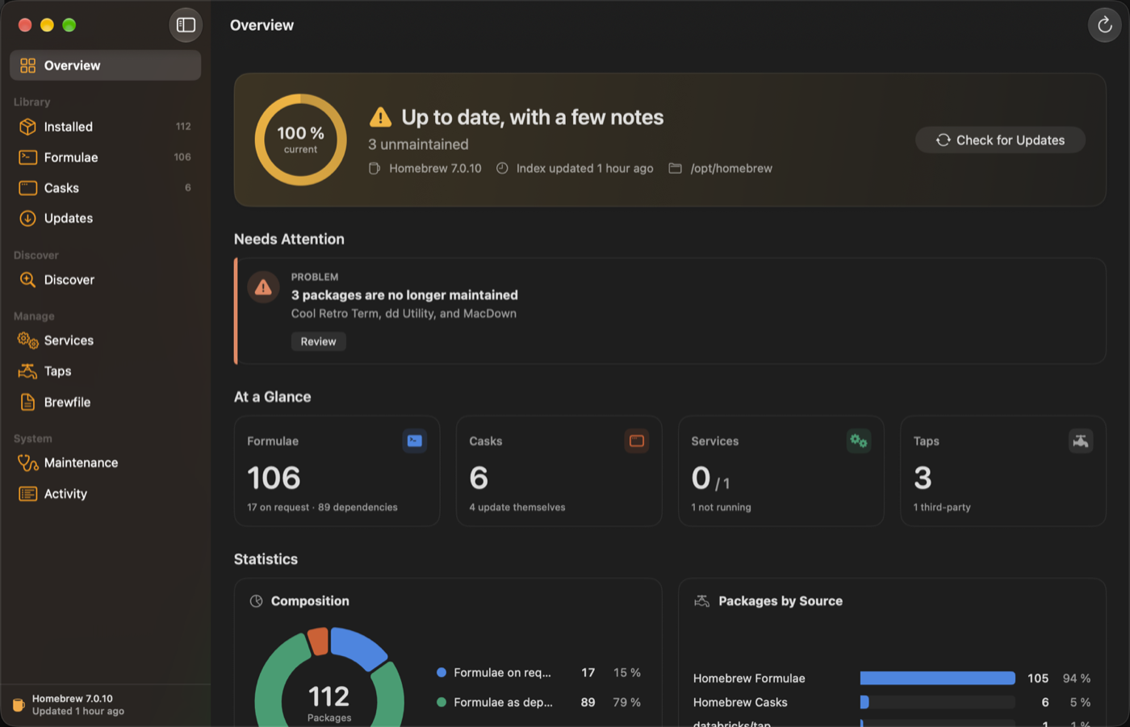Click the Composition heading in Statistics
Image resolution: width=1130 pixels, height=727 pixels.
click(310, 601)
